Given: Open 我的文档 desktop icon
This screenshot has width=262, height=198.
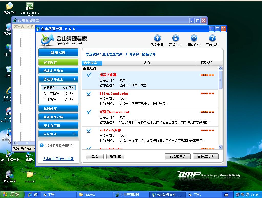Looking at the screenshot, I should tap(10, 8).
